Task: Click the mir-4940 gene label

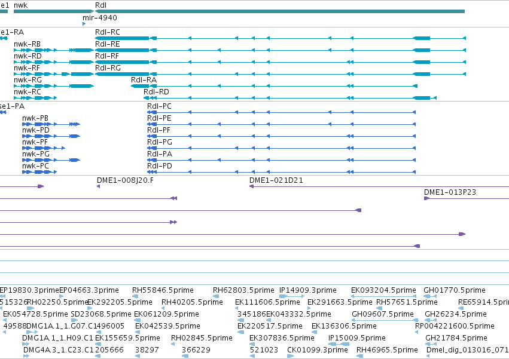Action: click(x=100, y=17)
